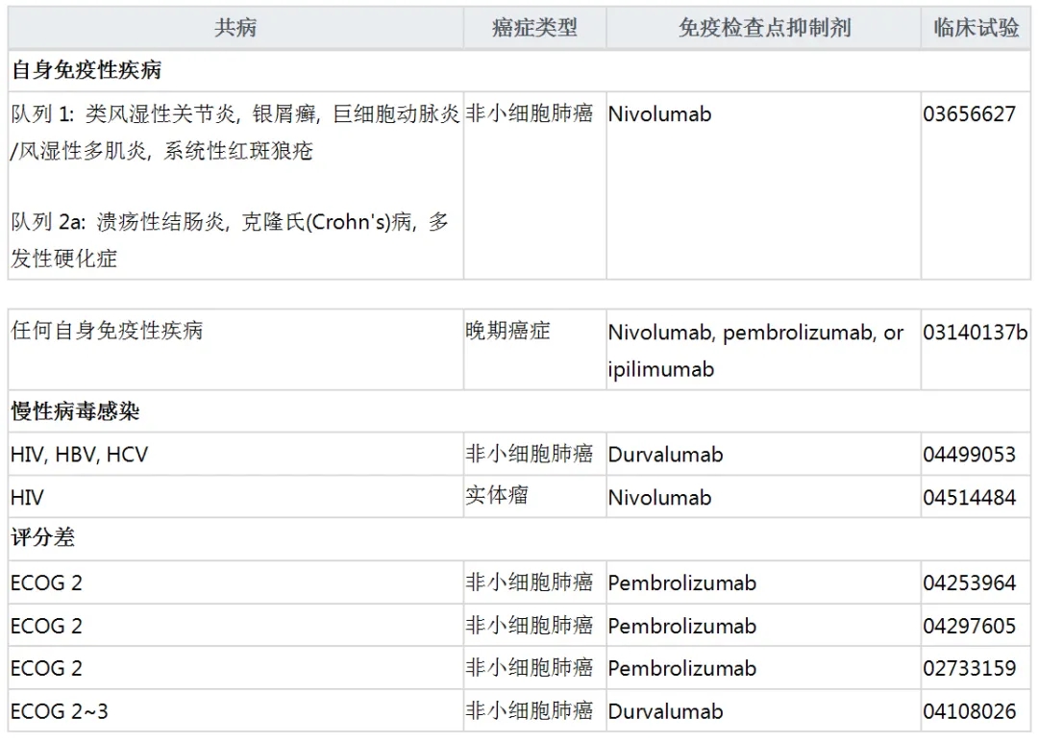Viewport: 1038px width, 743px height.
Task: Click the 实体瘤 cell
Action: tap(497, 496)
